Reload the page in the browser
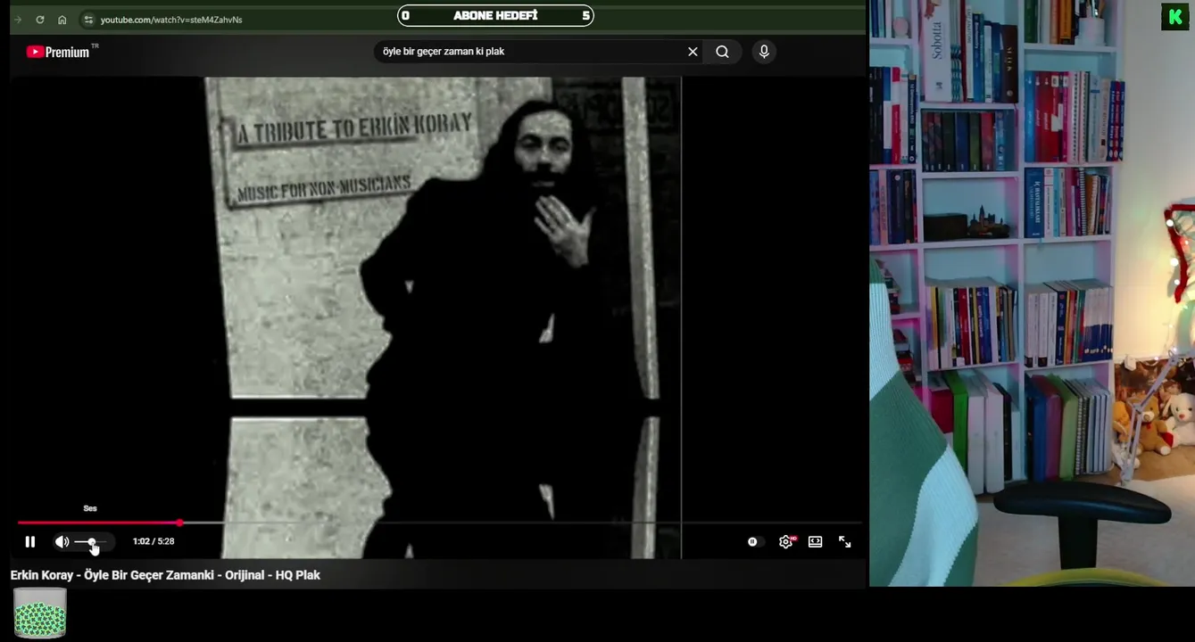This screenshot has width=1195, height=642. point(40,20)
